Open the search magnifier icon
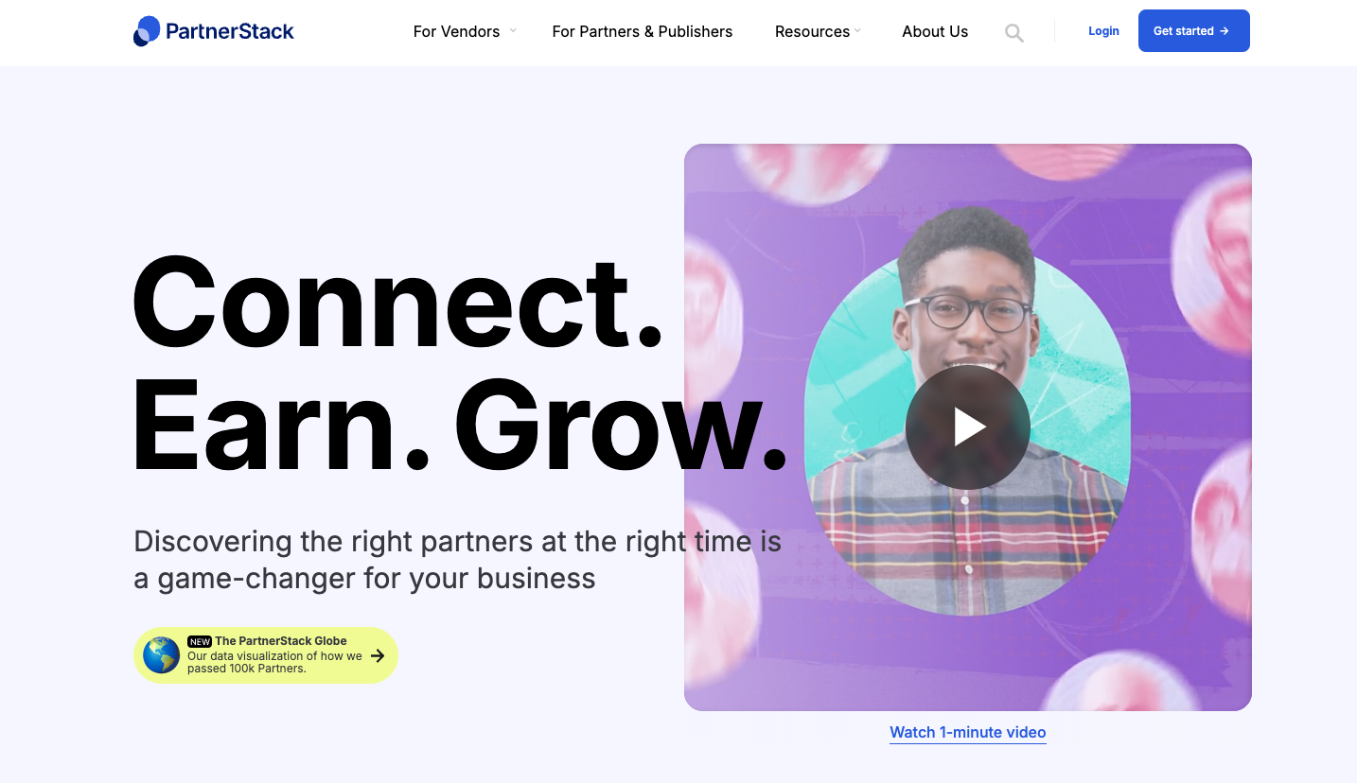 1014,33
